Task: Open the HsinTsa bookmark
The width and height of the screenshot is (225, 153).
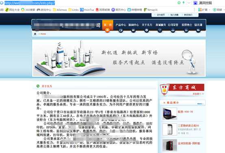Action: 87,10
